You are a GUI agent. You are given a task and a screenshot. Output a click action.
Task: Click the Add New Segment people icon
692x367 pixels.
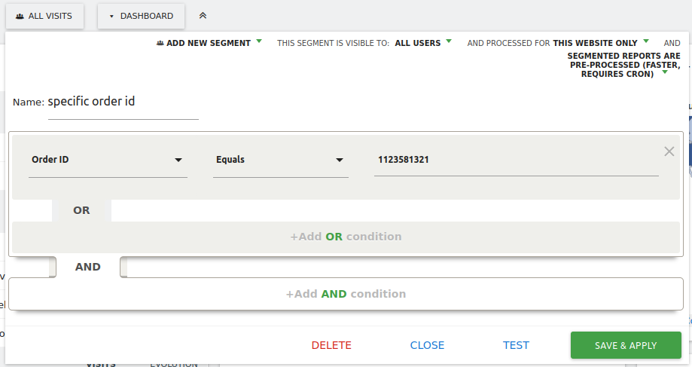pos(160,44)
